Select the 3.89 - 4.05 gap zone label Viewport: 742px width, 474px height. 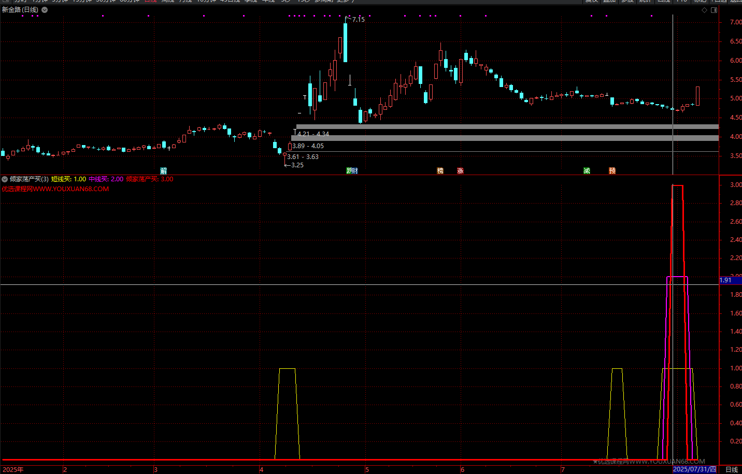click(308, 146)
